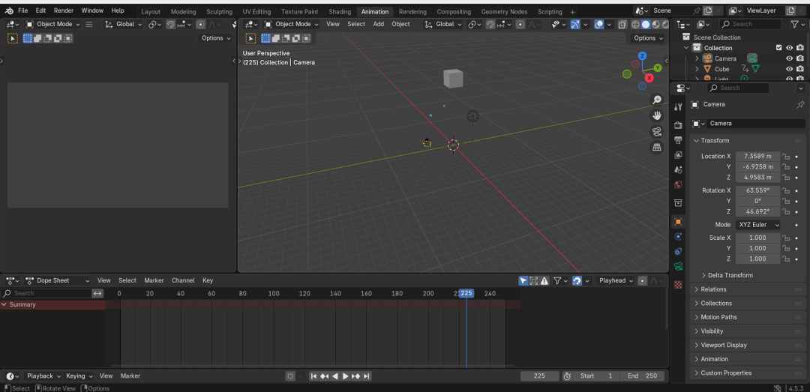Open the Render properties tab icon
The height and width of the screenshot is (392, 810).
678,125
